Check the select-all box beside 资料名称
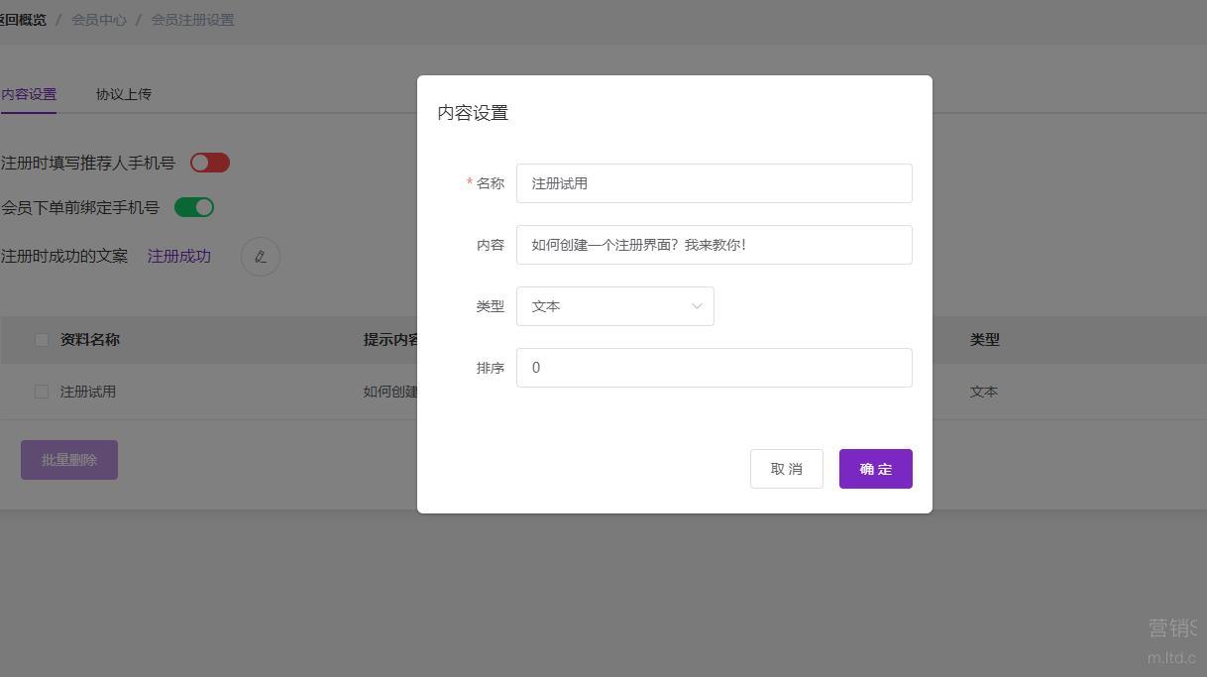The width and height of the screenshot is (1207, 677). (x=42, y=340)
